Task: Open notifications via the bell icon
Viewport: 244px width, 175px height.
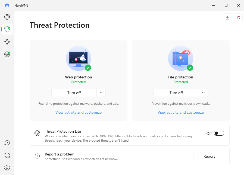Action: (x=238, y=17)
